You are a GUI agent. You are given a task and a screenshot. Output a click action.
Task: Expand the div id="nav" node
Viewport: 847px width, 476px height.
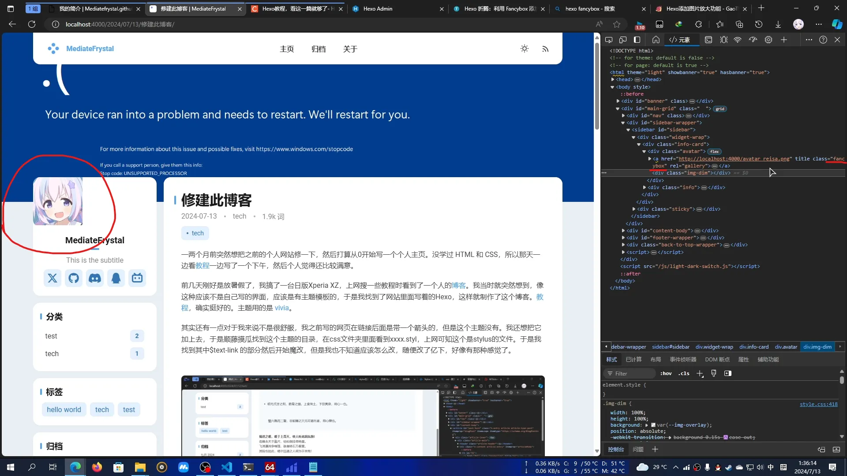coord(623,115)
